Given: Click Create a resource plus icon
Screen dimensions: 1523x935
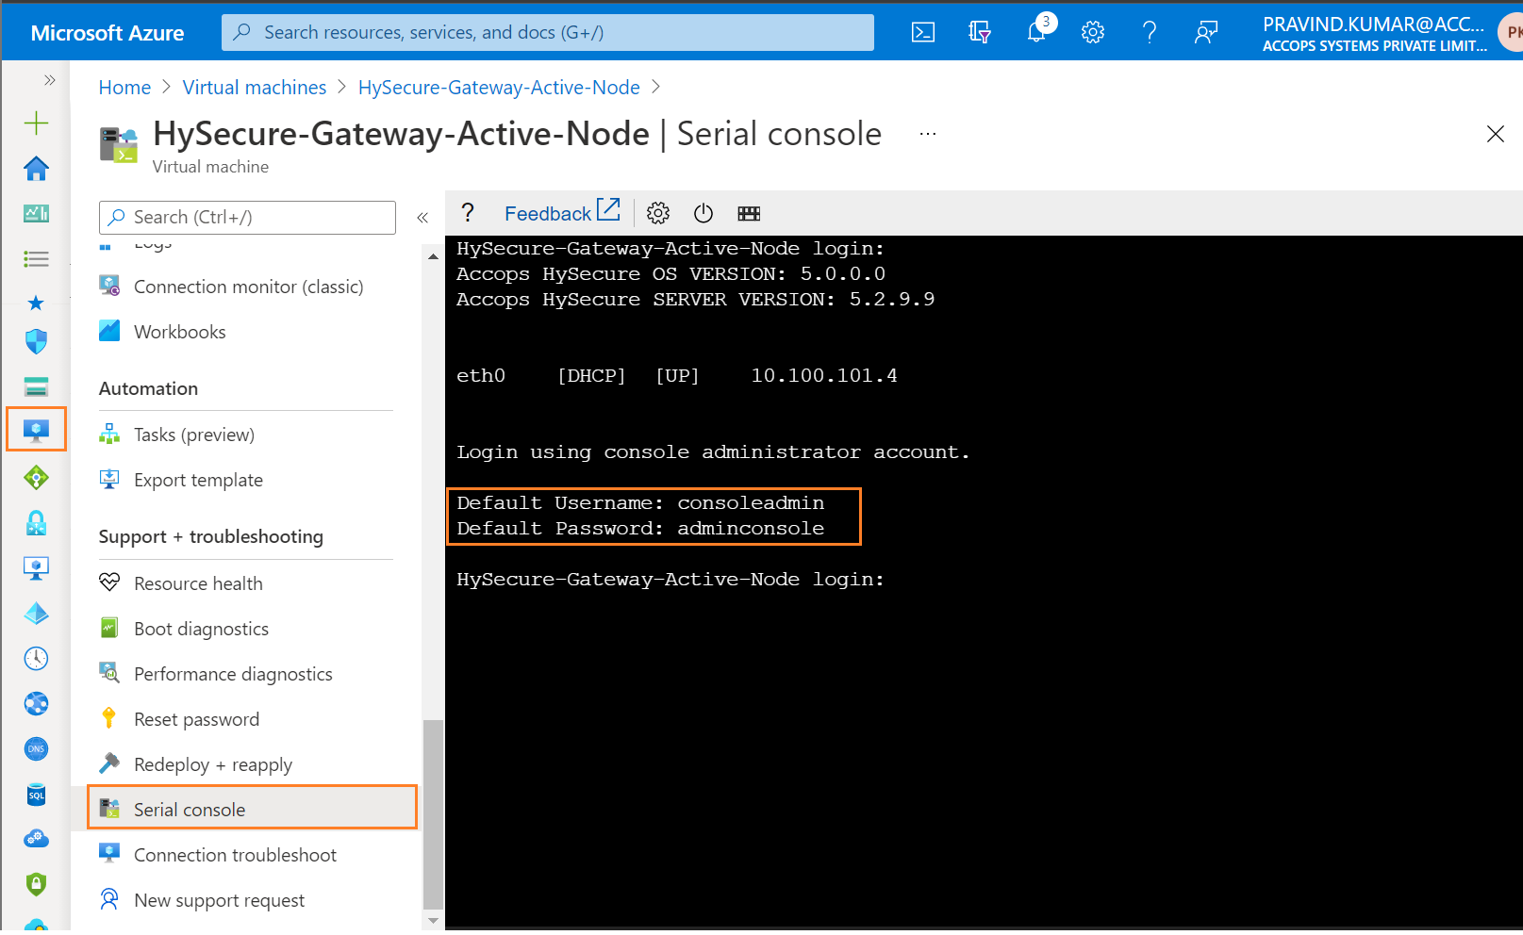Looking at the screenshot, I should [x=36, y=123].
